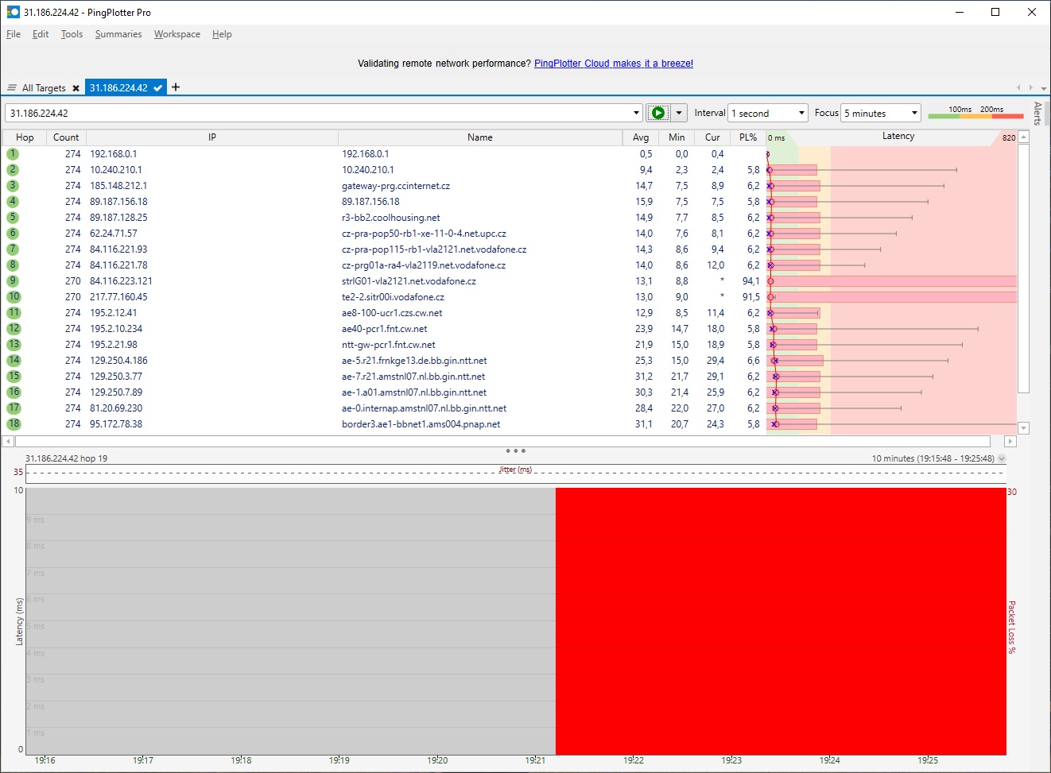Expand the target address history dropdown
The image size is (1051, 773).
636,113
